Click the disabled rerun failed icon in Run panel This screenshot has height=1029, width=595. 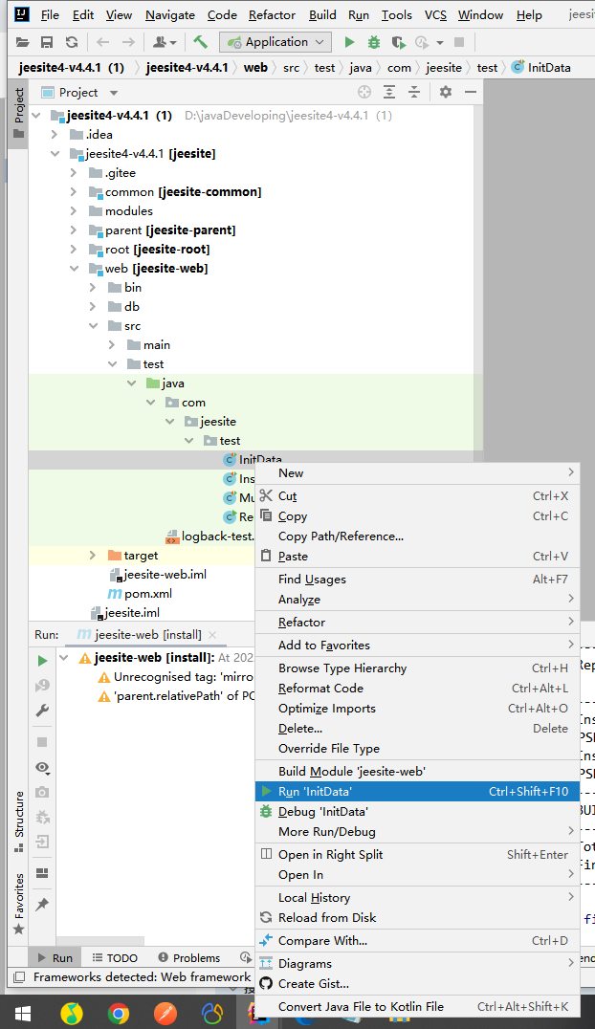[x=42, y=686]
